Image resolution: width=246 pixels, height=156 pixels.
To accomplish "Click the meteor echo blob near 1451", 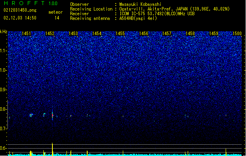I will pos(31,115).
